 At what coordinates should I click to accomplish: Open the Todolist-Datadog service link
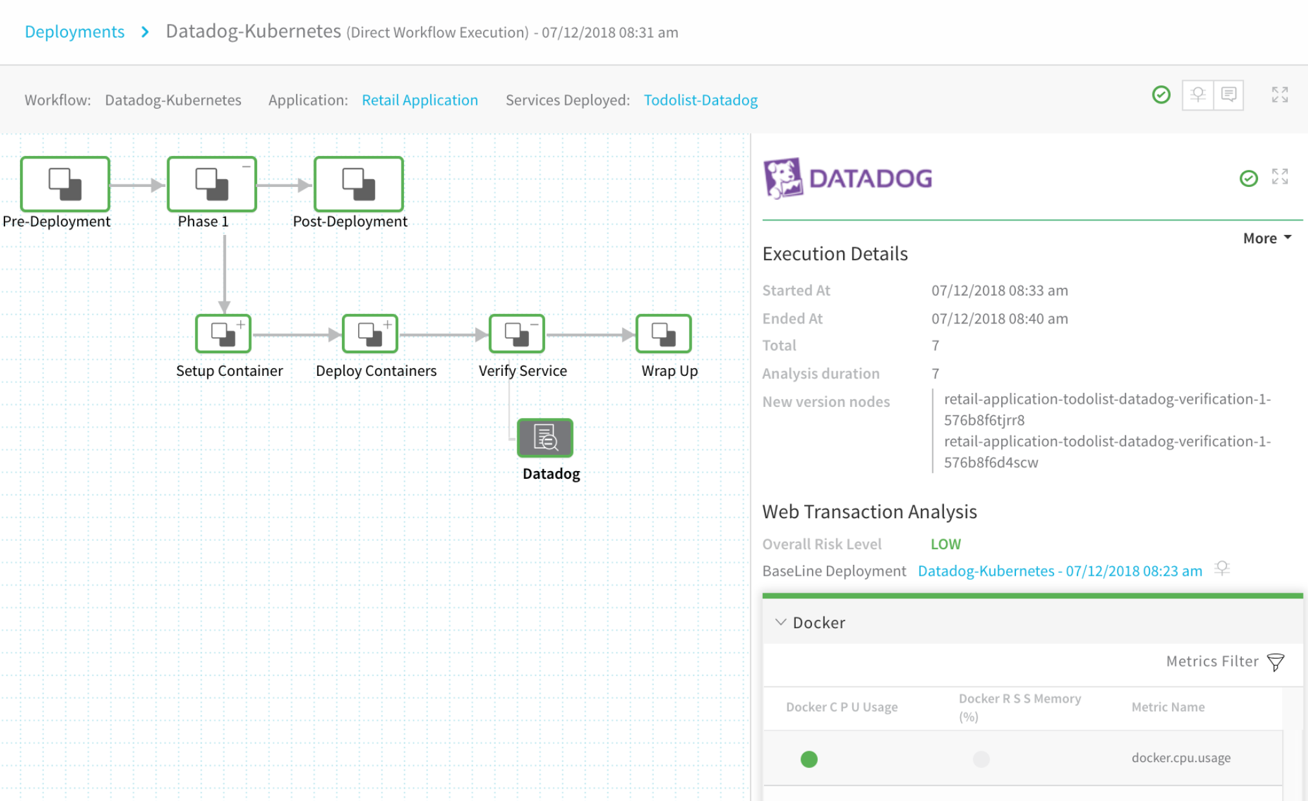701,100
